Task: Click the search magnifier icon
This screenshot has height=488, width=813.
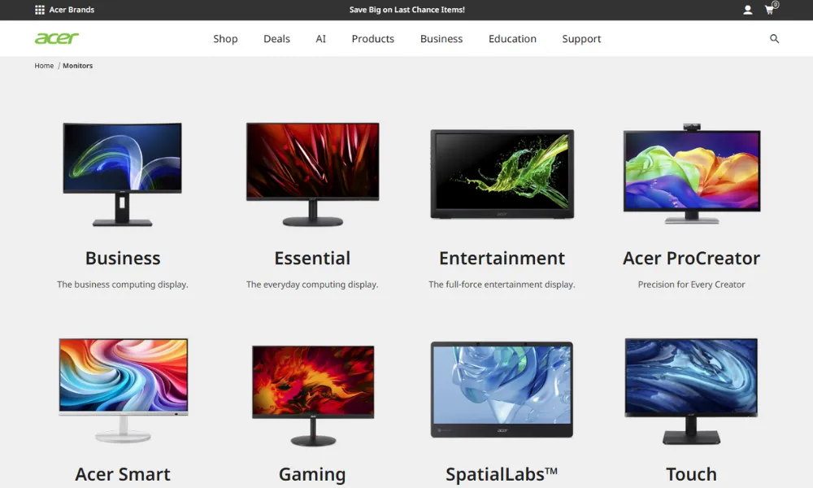Action: (x=774, y=38)
